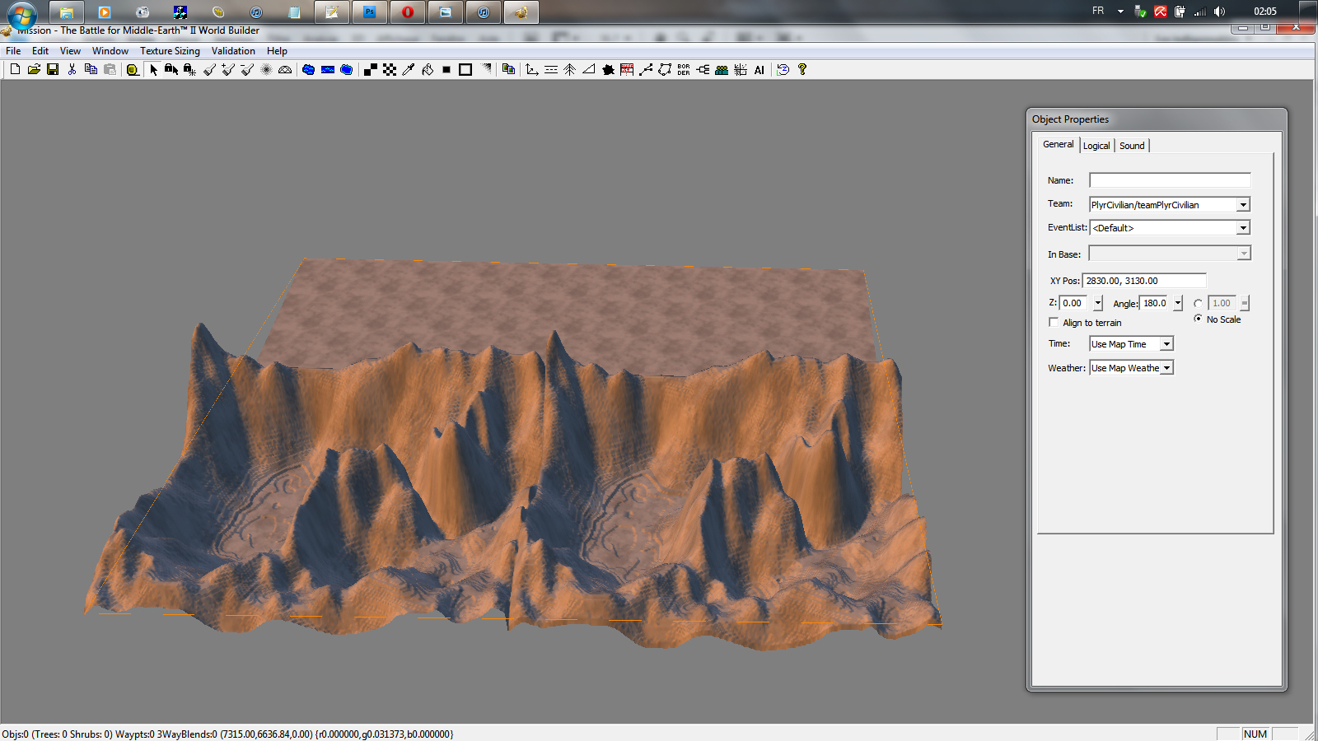This screenshot has width=1318, height=741.
Task: Switch to the Logical tab
Action: [x=1096, y=146]
